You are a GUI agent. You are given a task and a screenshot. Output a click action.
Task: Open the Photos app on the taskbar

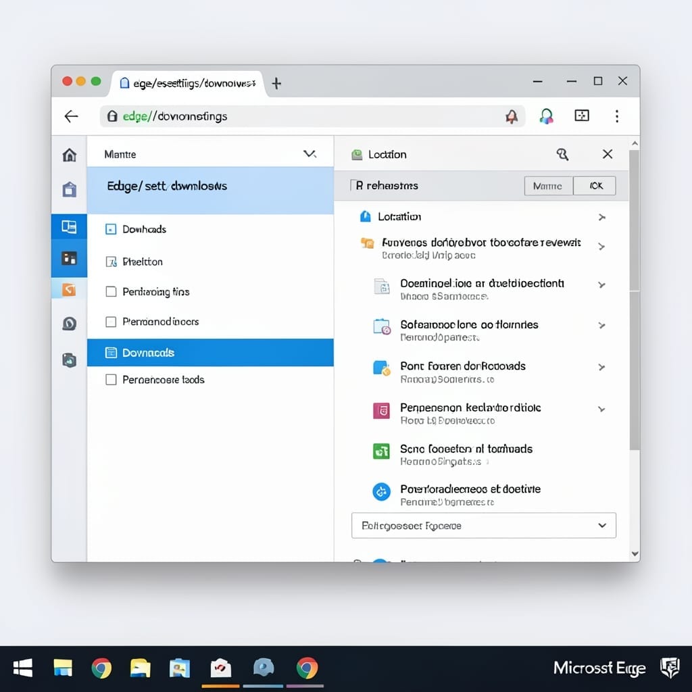point(180,668)
